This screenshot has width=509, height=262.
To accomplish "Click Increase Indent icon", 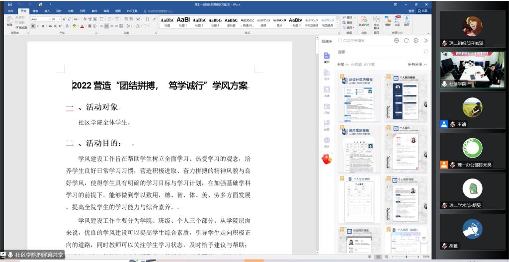I will [131, 19].
